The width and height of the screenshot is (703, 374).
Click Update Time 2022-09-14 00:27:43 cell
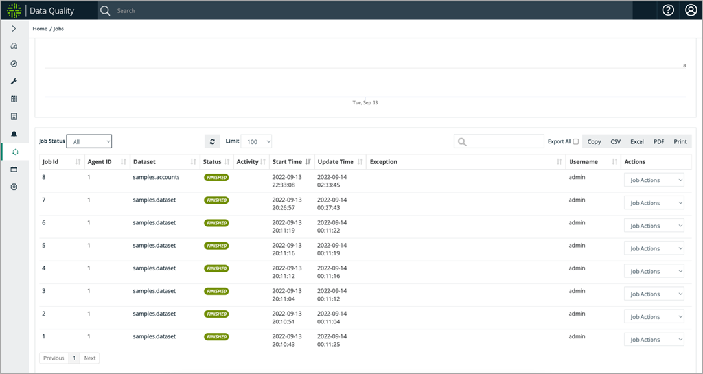tap(332, 204)
